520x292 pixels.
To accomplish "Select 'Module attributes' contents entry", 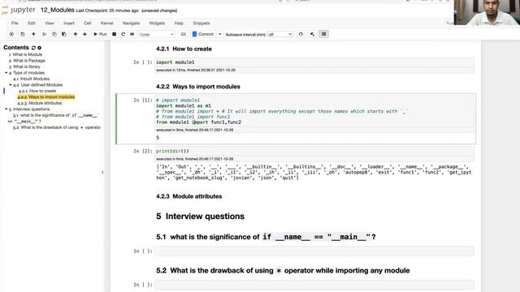I will point(45,103).
